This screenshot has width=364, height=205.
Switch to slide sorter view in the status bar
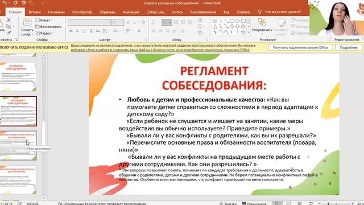point(288,203)
